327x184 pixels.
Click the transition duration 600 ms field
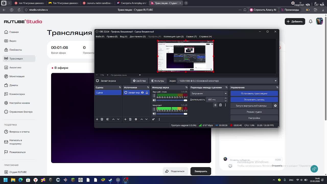tap(215, 100)
